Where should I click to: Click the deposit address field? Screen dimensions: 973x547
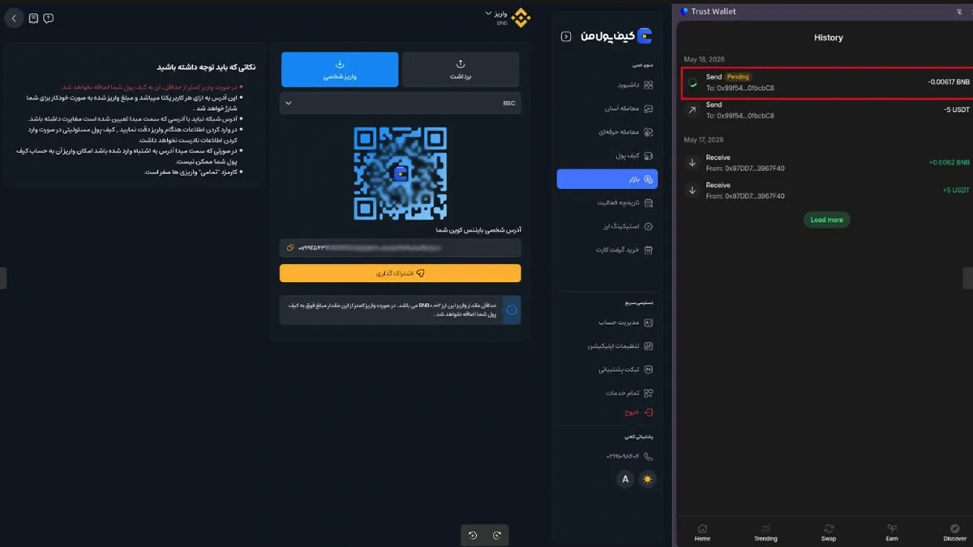point(401,247)
